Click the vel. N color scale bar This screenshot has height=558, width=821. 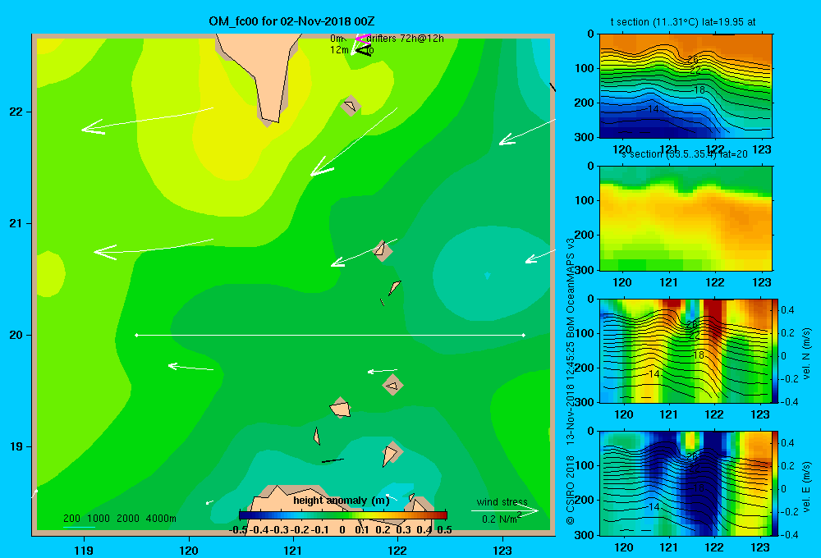776,350
